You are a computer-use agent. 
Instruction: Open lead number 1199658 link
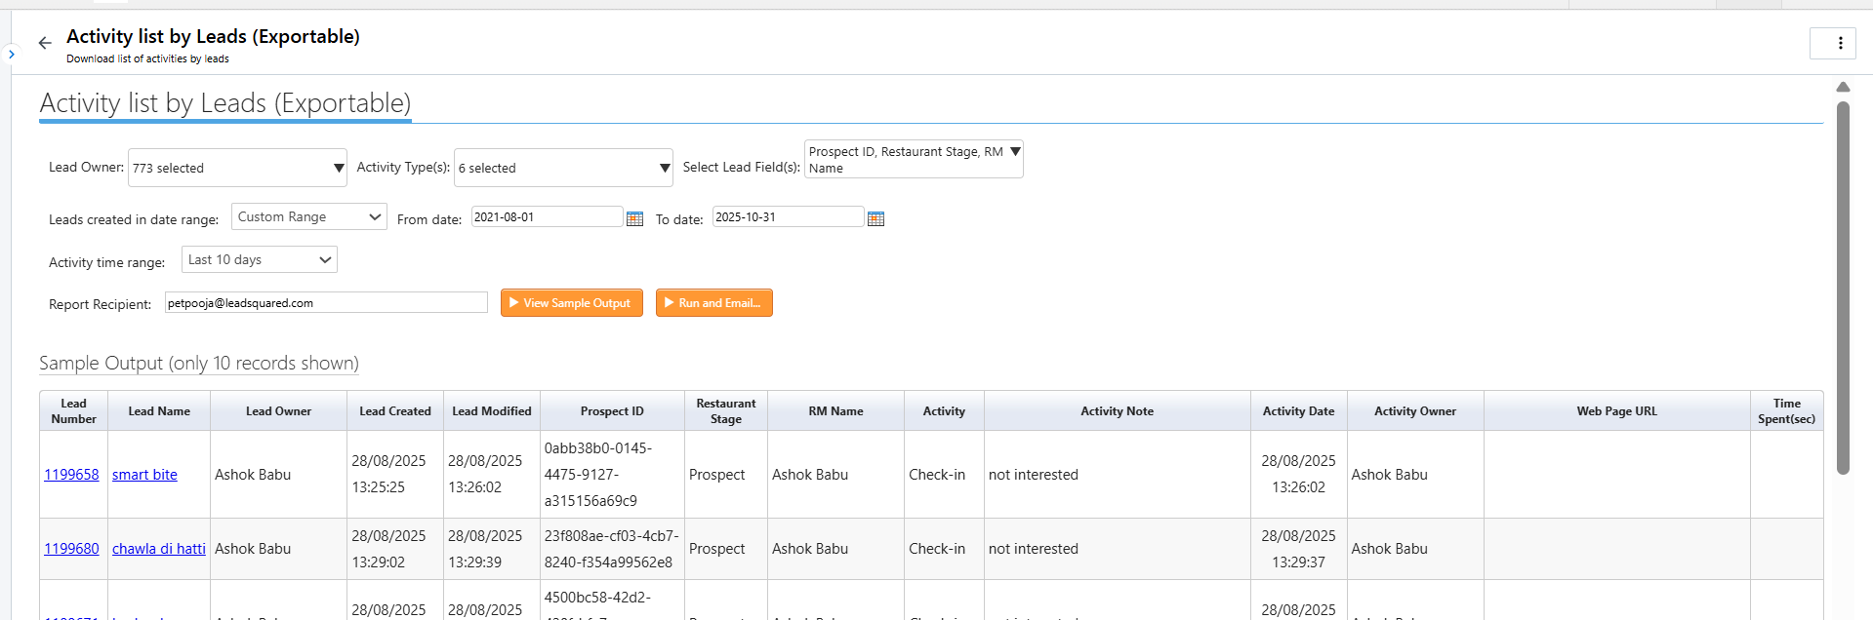(71, 475)
